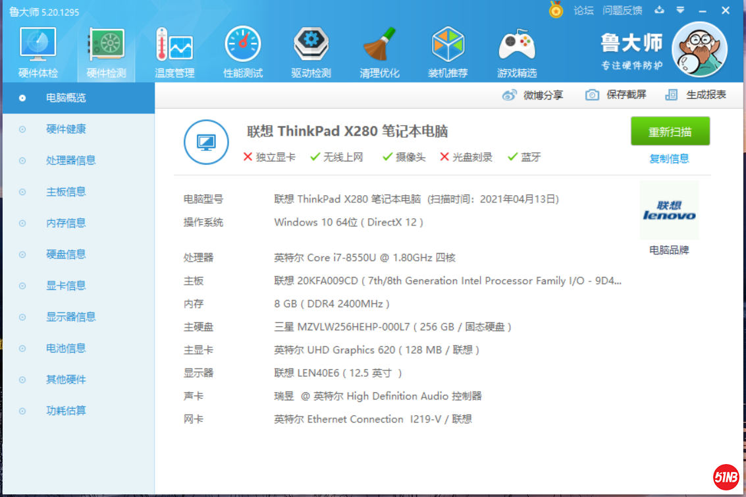The height and width of the screenshot is (497, 746).
Task: Click the download tray icon in title bar
Action: click(660, 10)
